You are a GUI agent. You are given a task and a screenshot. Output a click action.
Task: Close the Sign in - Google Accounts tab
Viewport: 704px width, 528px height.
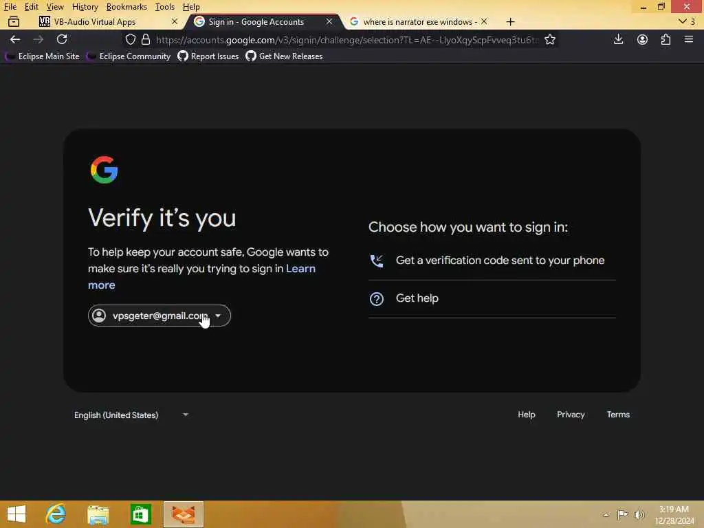pos(329,21)
